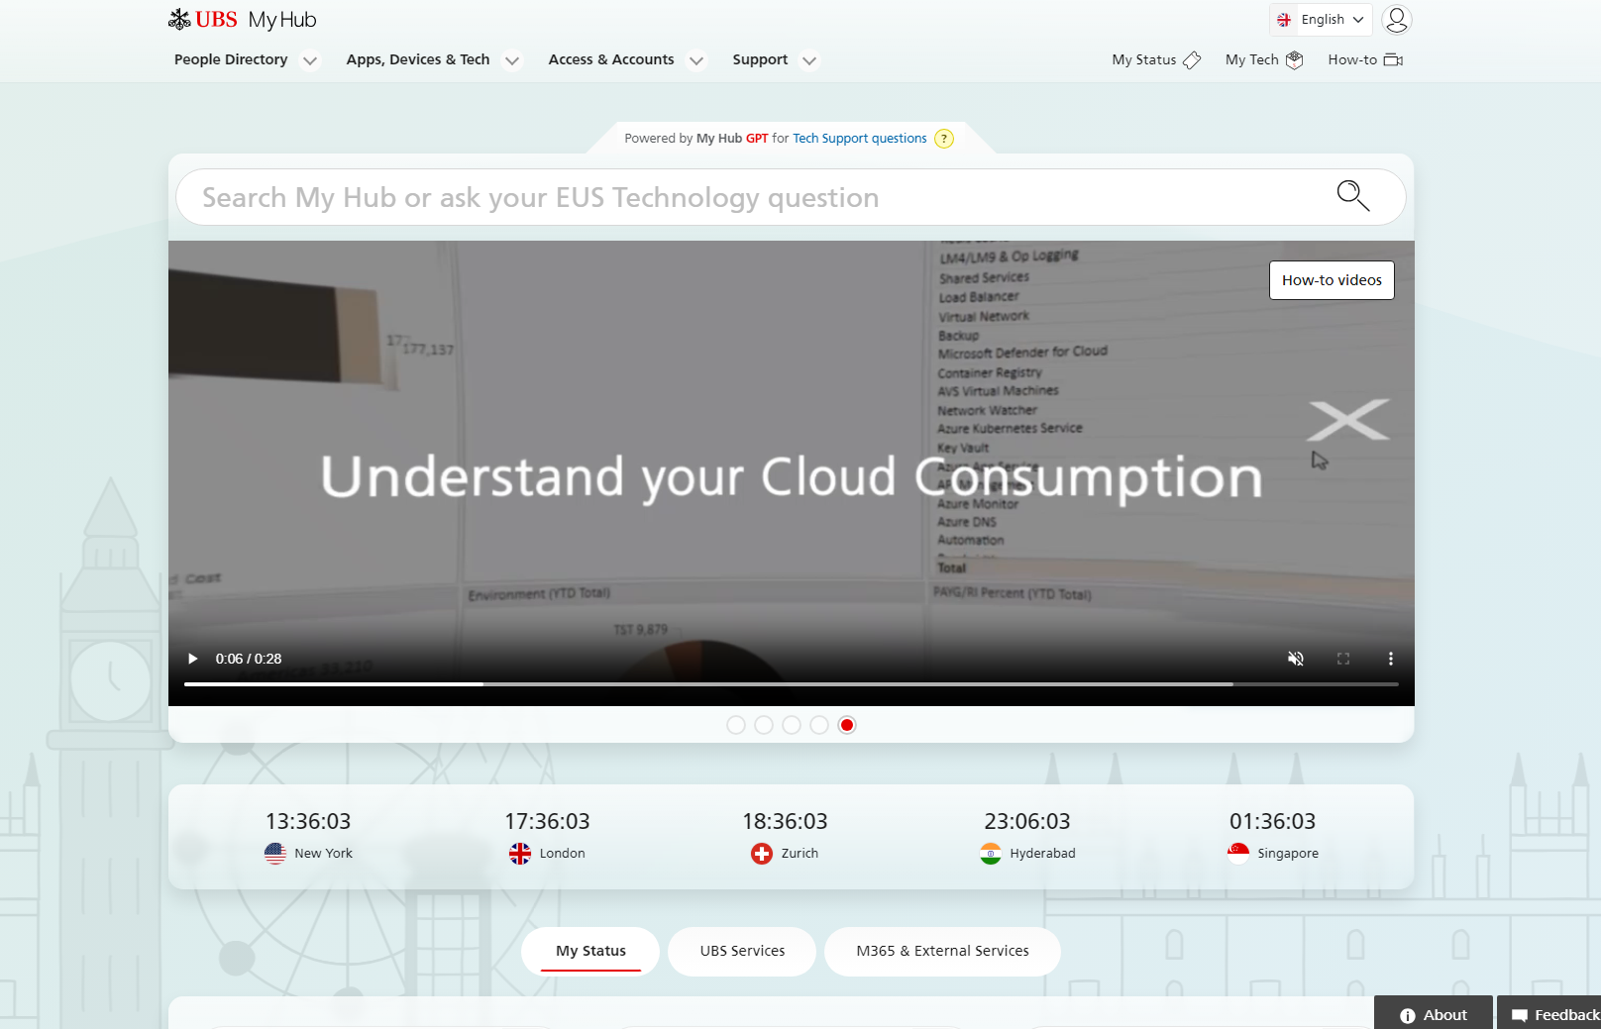The width and height of the screenshot is (1601, 1029).
Task: Unmute the video with the speaker icon
Action: tap(1295, 659)
